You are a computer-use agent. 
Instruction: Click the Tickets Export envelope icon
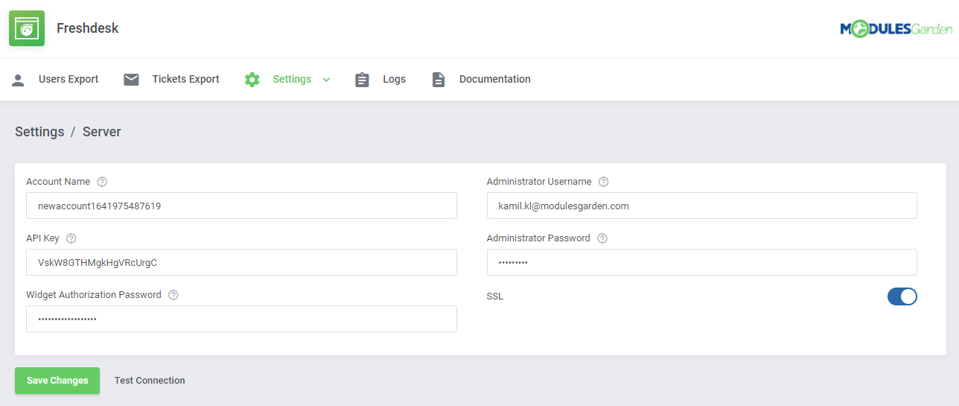coord(132,80)
